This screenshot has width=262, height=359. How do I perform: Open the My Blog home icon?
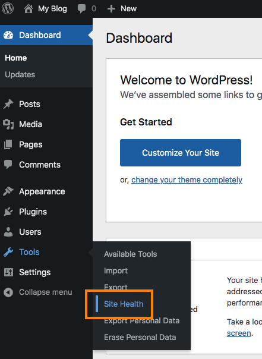29,9
